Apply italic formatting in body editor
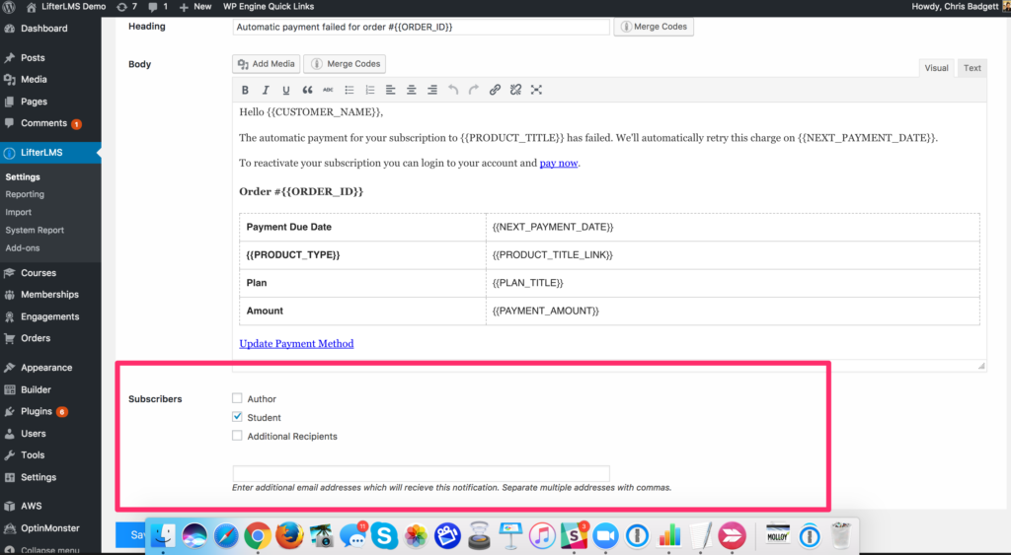Screen dimensions: 1011x555 click(265, 90)
